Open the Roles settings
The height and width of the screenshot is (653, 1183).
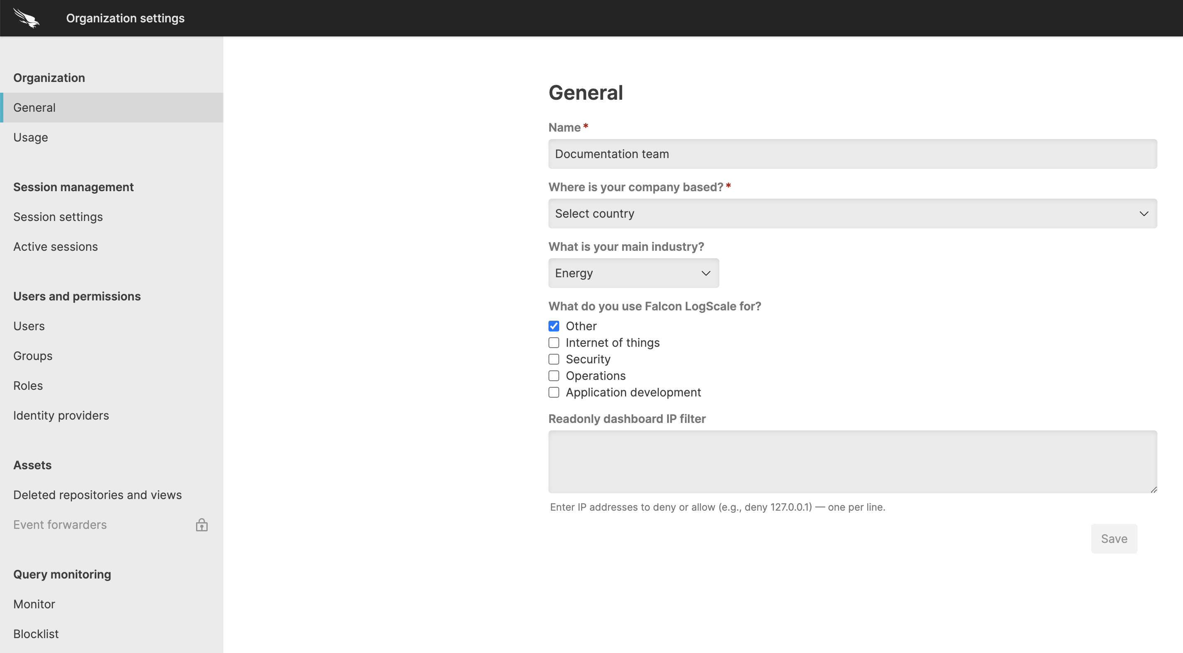(28, 386)
